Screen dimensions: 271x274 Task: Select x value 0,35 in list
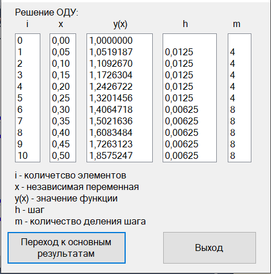click(61, 121)
